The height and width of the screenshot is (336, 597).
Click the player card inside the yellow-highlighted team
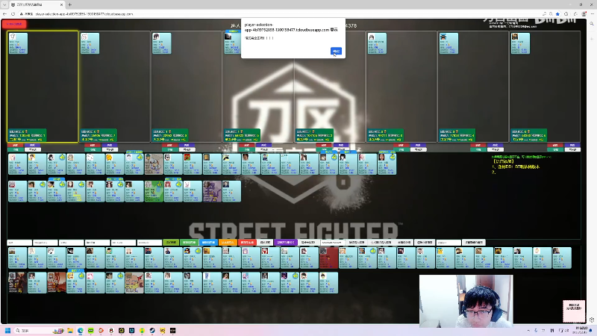click(x=18, y=43)
